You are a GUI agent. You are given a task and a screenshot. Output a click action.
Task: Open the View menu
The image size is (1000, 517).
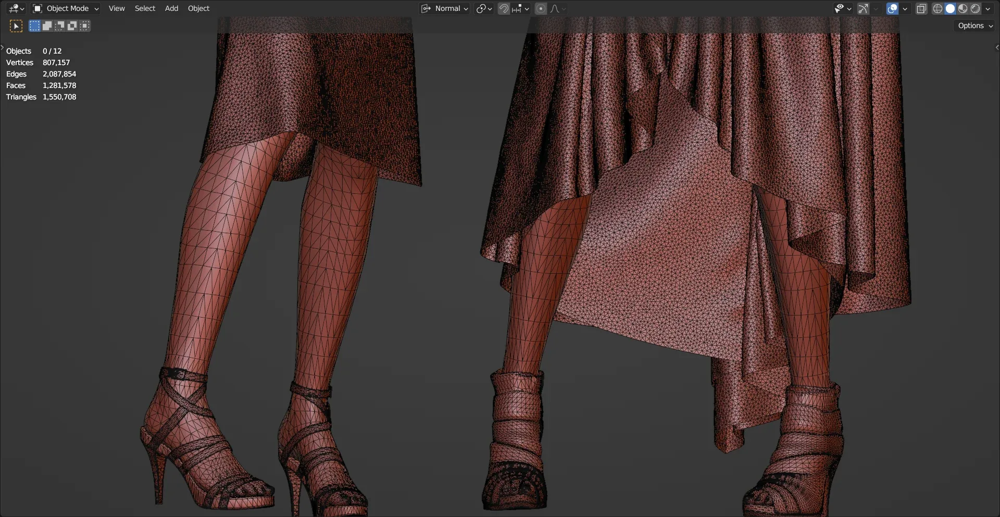coord(117,8)
